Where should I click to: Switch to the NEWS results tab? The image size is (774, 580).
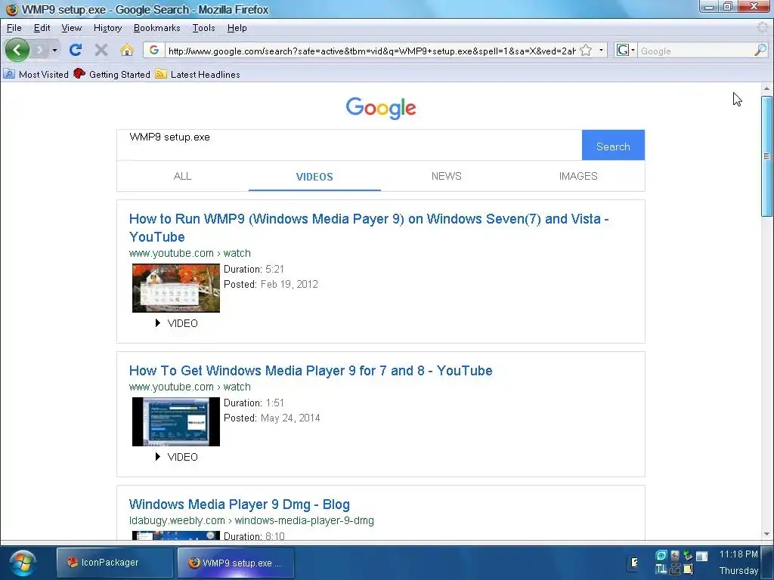(x=446, y=176)
